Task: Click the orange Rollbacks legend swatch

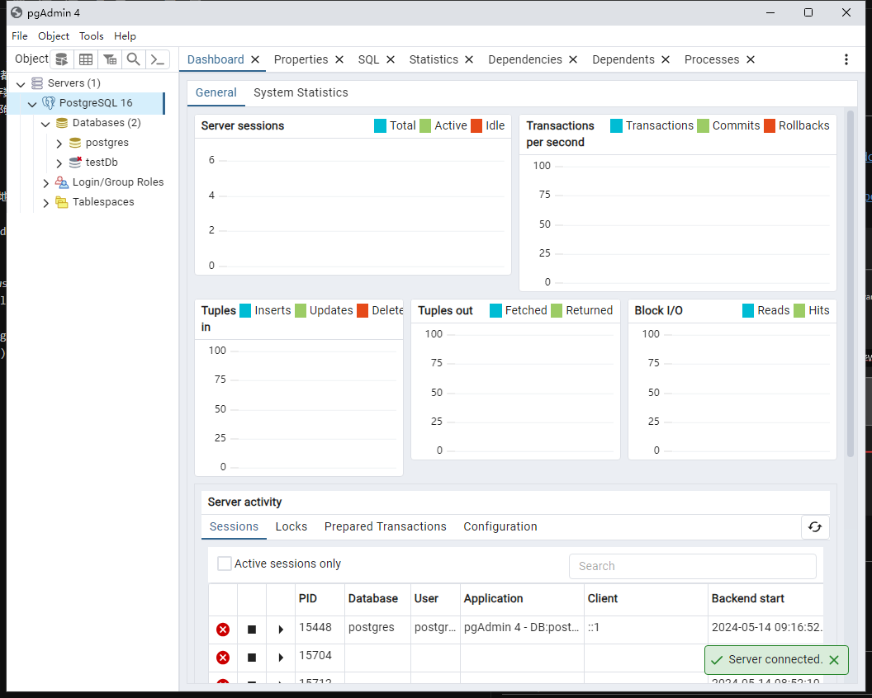Action: 770,125
